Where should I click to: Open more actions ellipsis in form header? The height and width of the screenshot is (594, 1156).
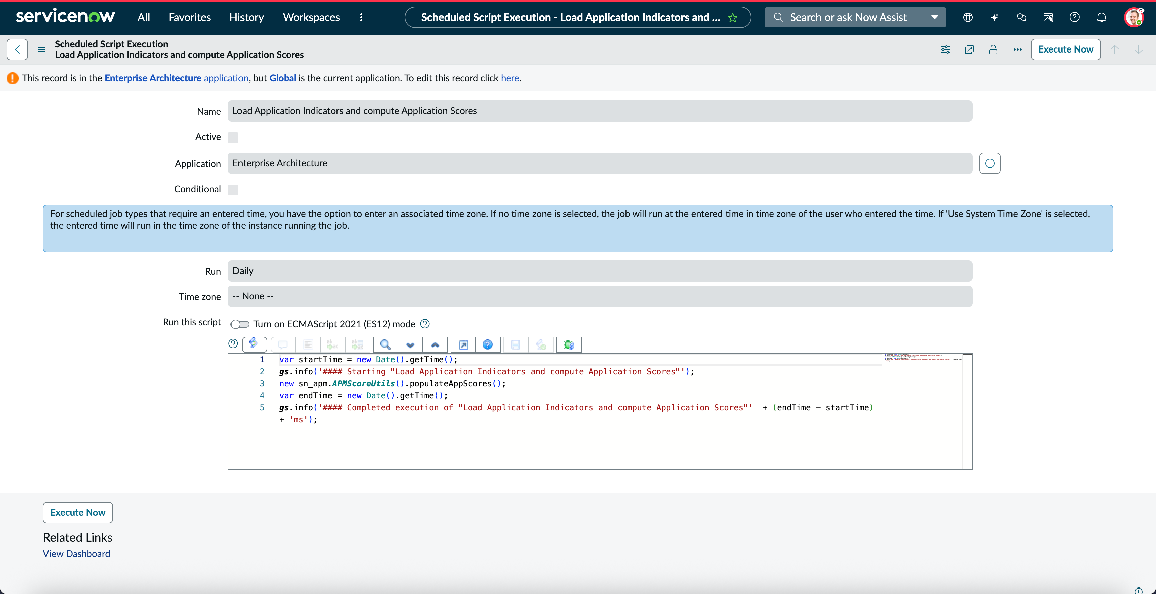1017,50
